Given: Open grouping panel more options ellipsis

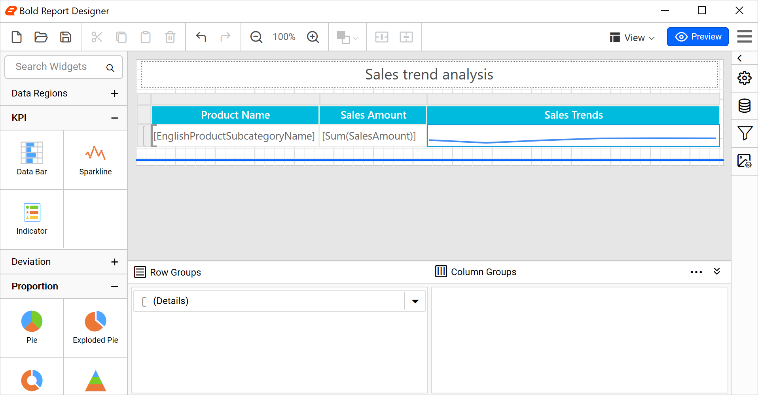Looking at the screenshot, I should coord(696,272).
